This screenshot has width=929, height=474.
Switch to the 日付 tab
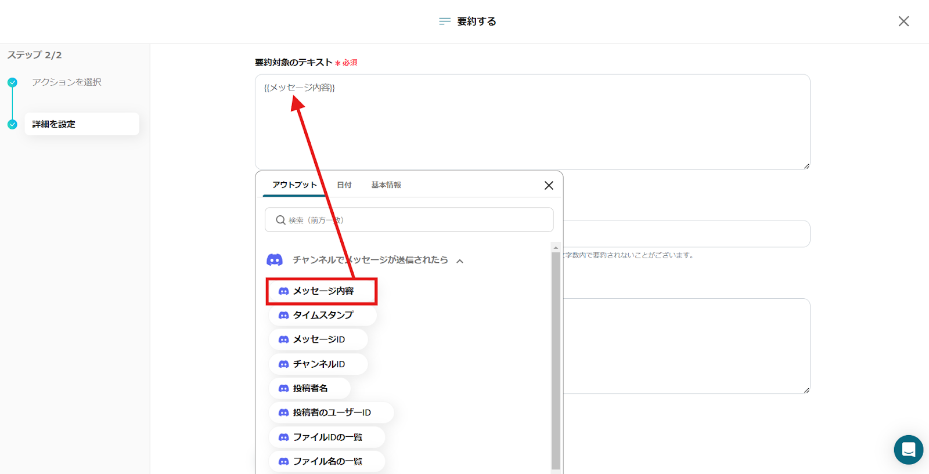[344, 185]
